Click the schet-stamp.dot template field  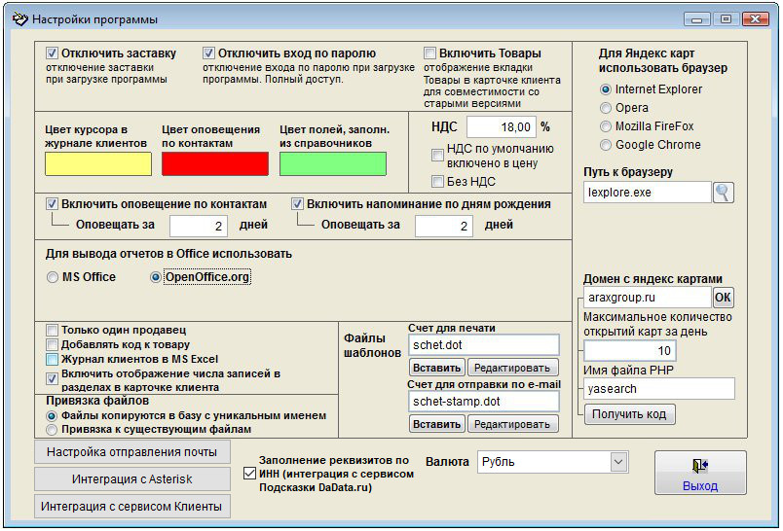coord(483,402)
